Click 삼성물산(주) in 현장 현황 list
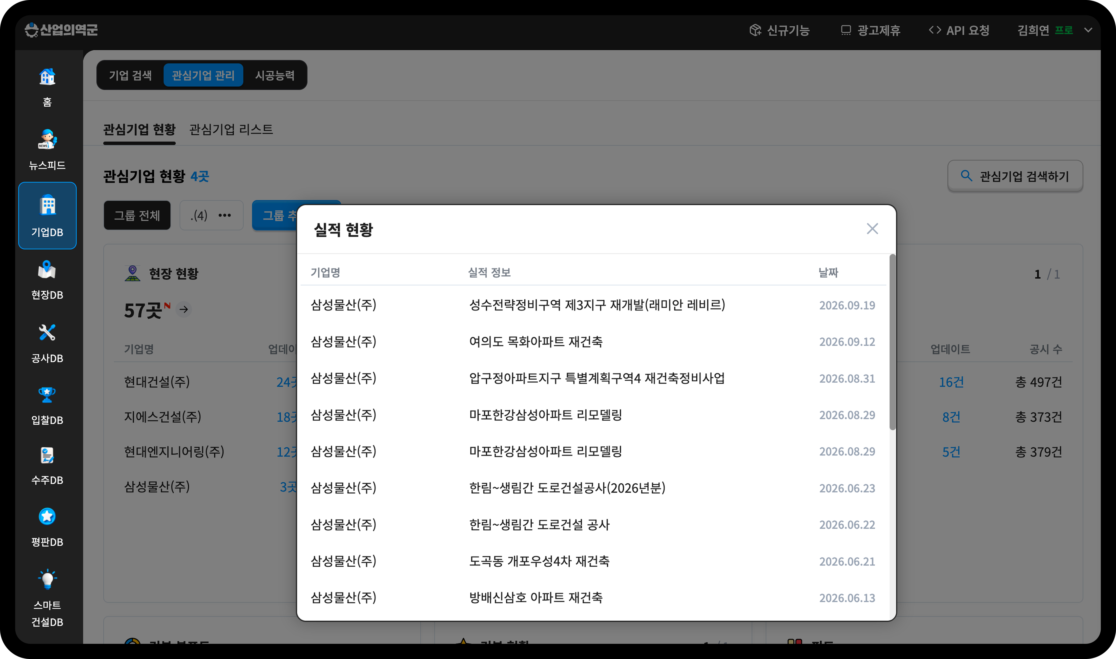 click(x=157, y=487)
